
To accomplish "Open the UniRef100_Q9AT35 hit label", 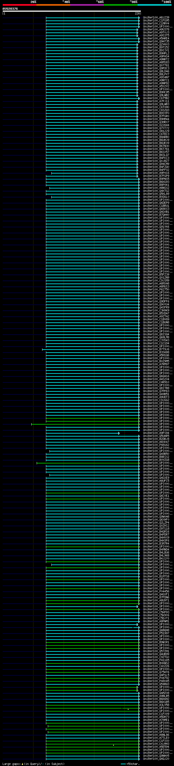I will pyautogui.click(x=156, y=42).
